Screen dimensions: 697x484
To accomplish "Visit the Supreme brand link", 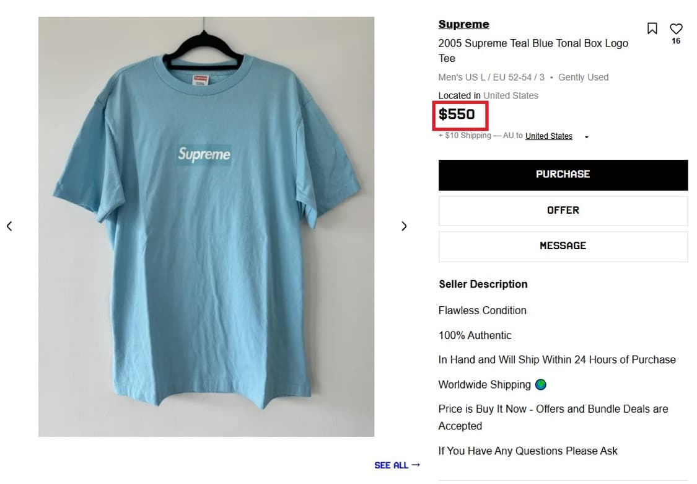I will point(463,24).
